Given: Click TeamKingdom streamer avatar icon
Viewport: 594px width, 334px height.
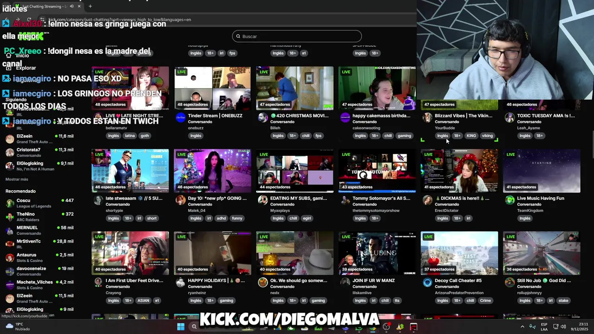Looking at the screenshot, I should [510, 200].
